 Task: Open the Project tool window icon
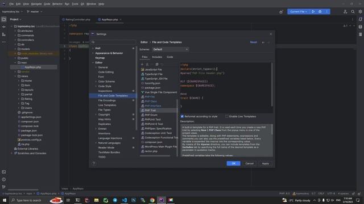4,19
